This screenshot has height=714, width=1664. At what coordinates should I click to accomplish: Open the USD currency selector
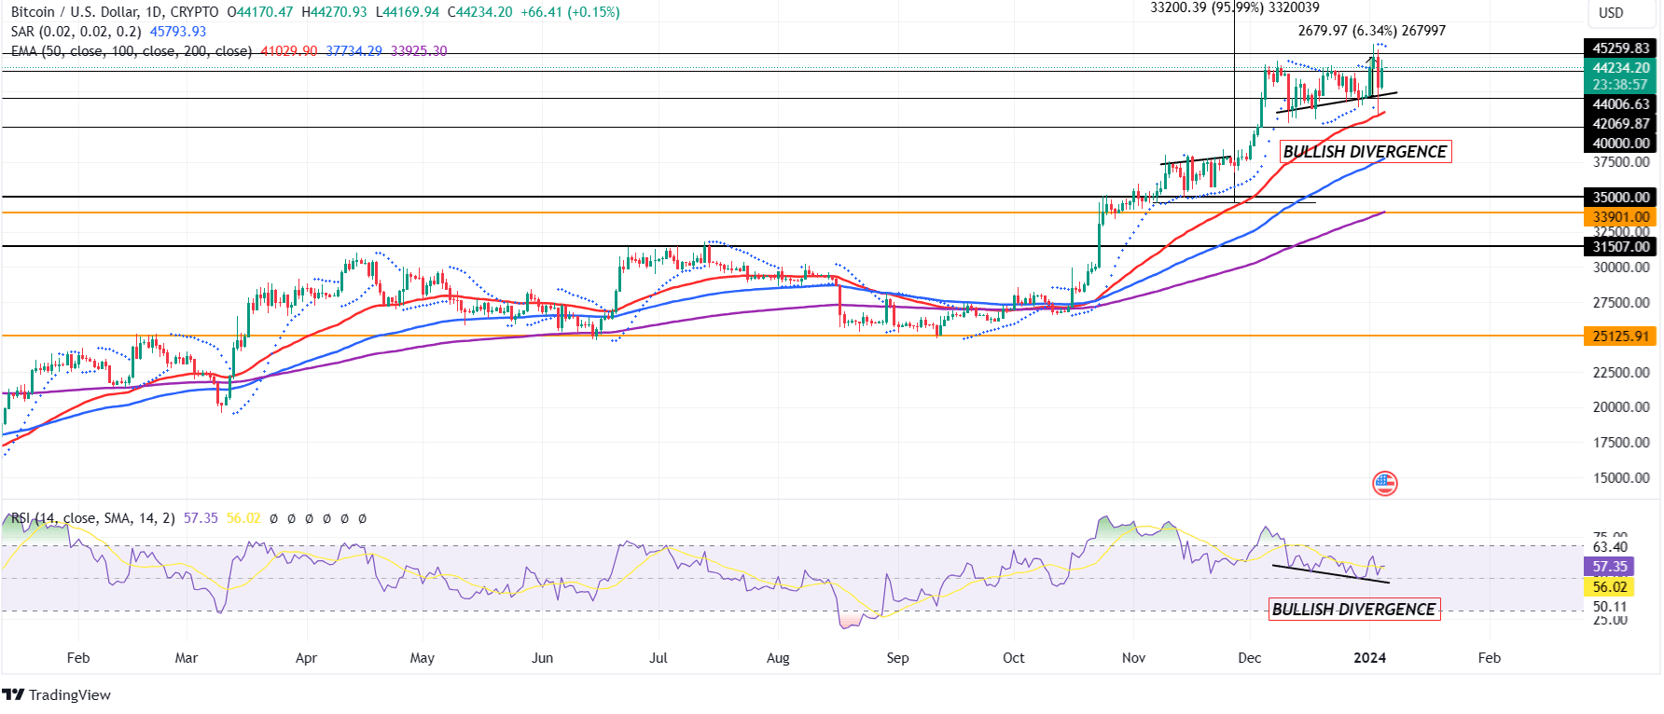coord(1611,13)
